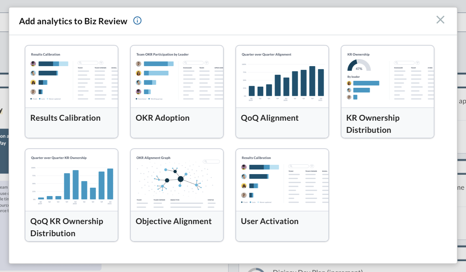The height and width of the screenshot is (272, 466).
Task: Click the central node in the alignment graph
Action: coord(181,179)
